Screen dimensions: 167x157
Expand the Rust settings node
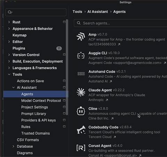click(9, 22)
